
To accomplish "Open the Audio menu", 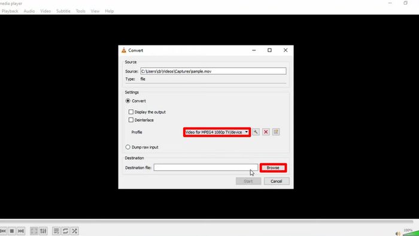I will 29,11.
